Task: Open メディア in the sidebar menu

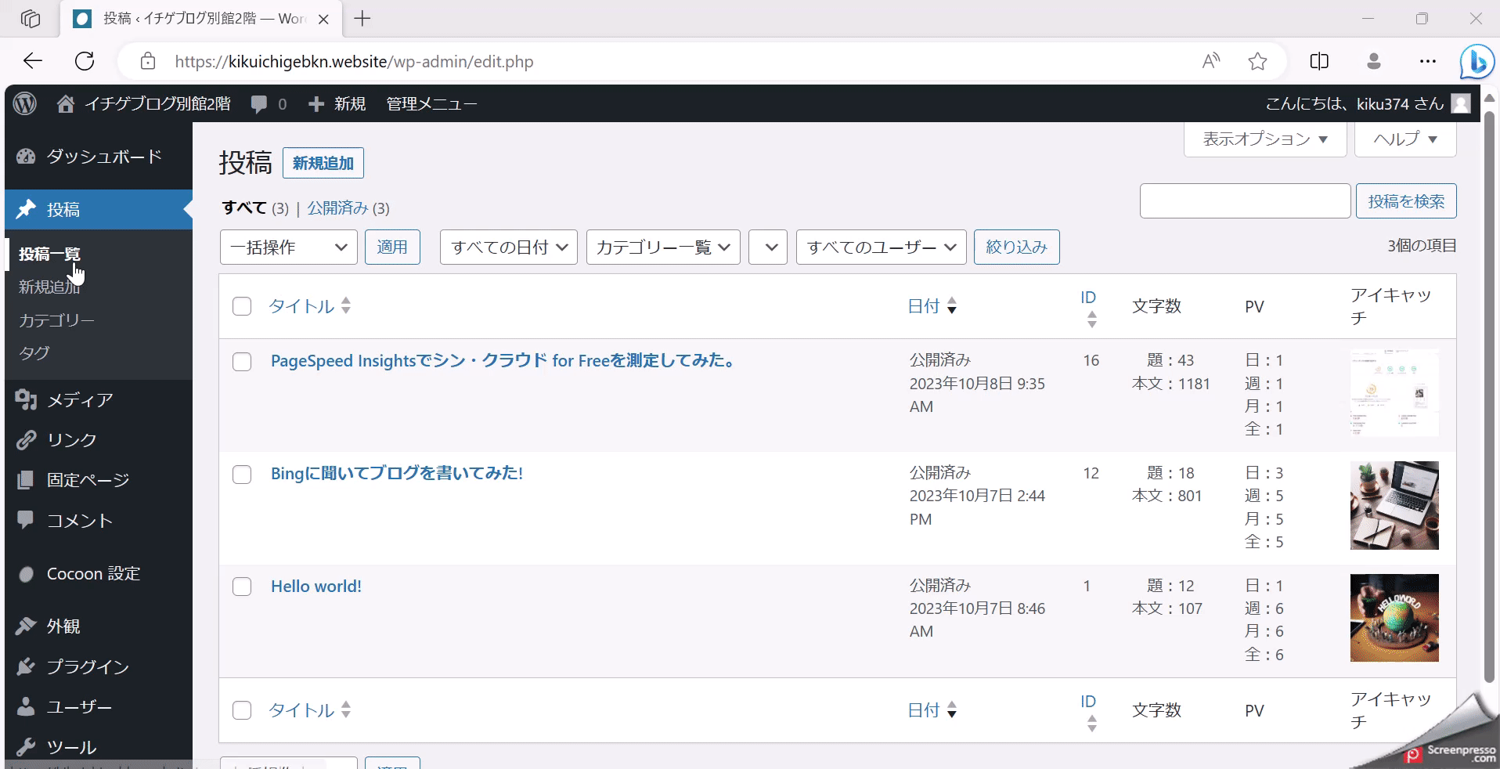Action: coord(80,400)
